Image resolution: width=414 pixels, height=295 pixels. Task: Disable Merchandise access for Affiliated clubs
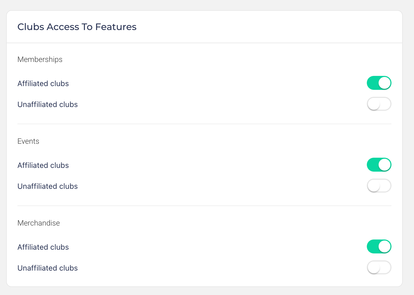[x=379, y=246]
